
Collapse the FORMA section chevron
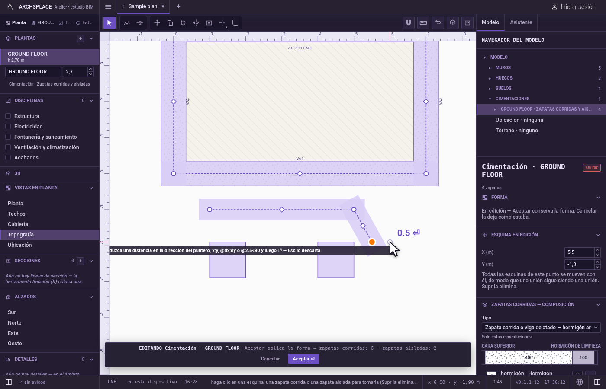pyautogui.click(x=598, y=198)
